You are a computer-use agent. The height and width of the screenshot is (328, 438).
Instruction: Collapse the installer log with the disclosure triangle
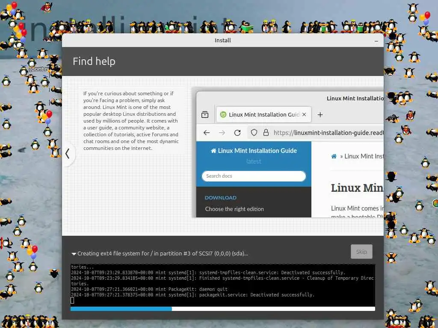(74, 254)
